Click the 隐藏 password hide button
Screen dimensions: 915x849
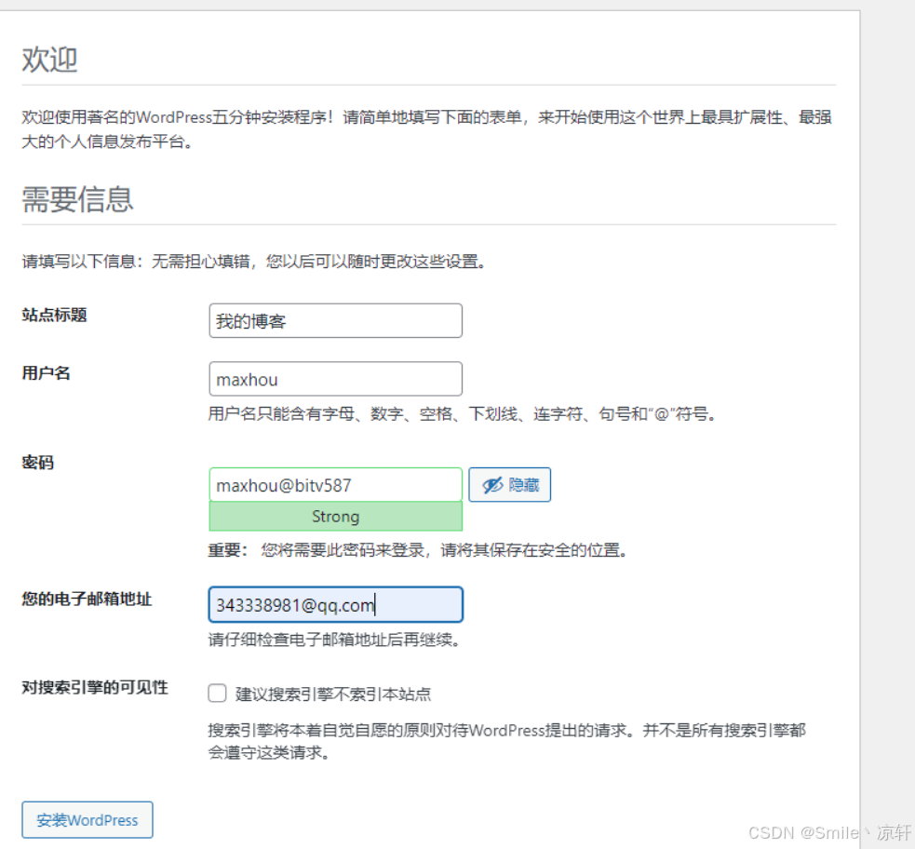tap(509, 484)
